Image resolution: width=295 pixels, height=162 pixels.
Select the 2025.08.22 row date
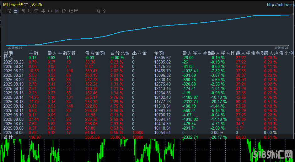13,71
